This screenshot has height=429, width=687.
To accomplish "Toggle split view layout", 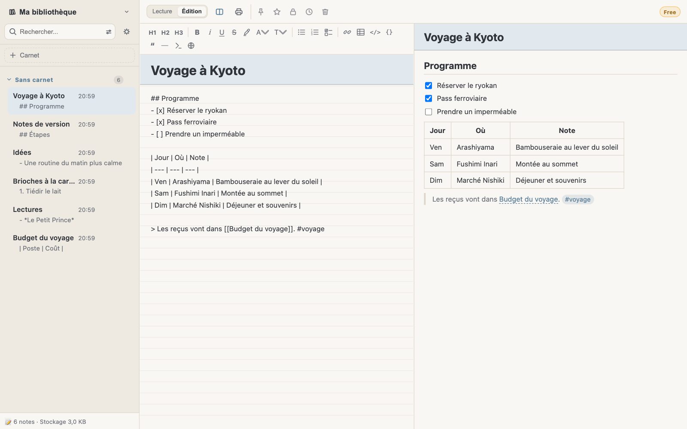I will coord(219,12).
